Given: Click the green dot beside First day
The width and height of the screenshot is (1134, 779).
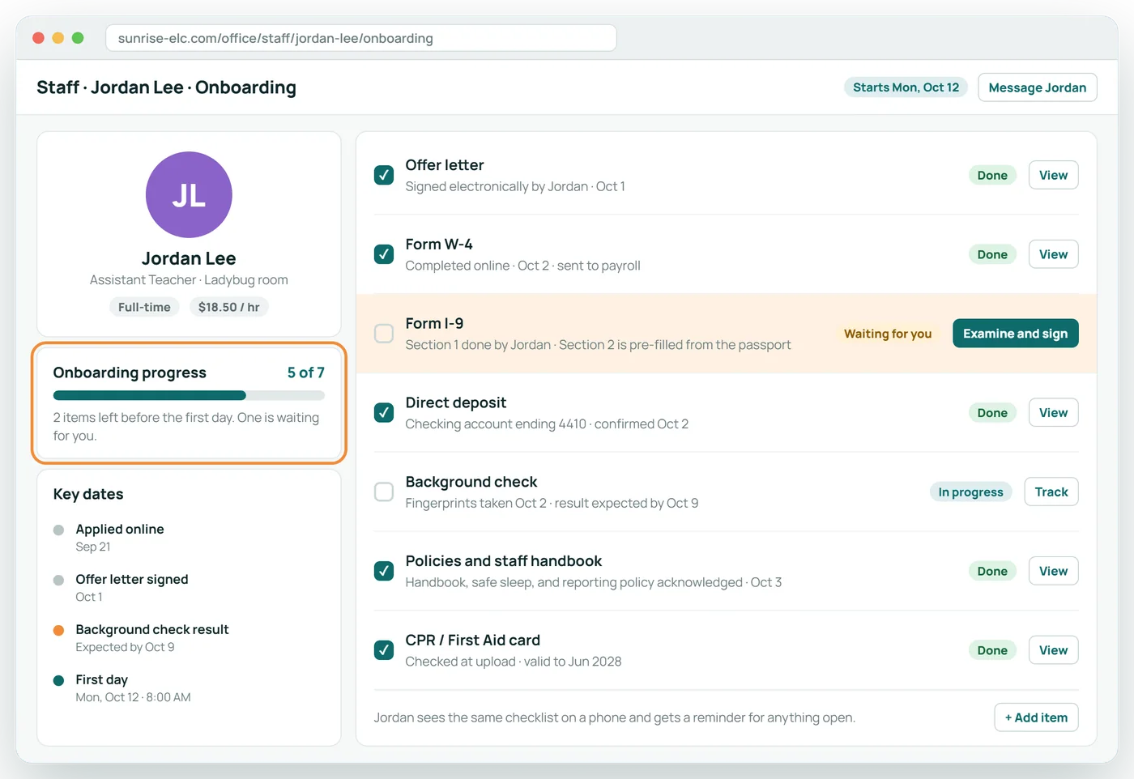Looking at the screenshot, I should [58, 681].
